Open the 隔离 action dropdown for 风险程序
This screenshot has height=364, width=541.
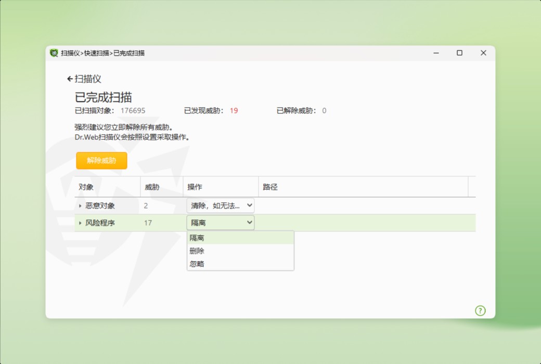[220, 223]
